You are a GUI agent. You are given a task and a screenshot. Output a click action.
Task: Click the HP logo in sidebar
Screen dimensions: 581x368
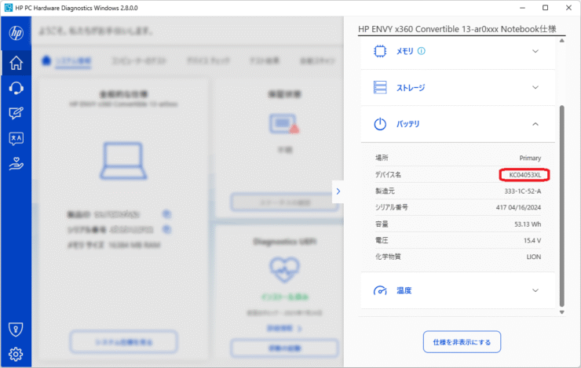click(x=16, y=33)
